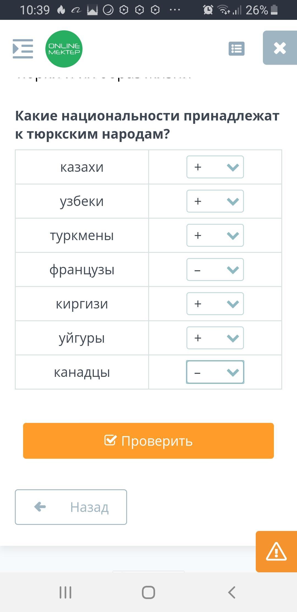297x612 pixels.
Task: Open dropdown for туркмены row
Action: pos(215,235)
